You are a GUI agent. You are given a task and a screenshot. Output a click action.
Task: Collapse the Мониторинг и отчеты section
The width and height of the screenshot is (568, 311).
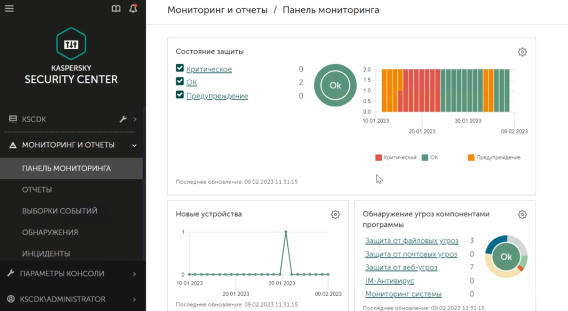coord(135,145)
